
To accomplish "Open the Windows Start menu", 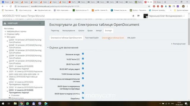I will 3,103.
